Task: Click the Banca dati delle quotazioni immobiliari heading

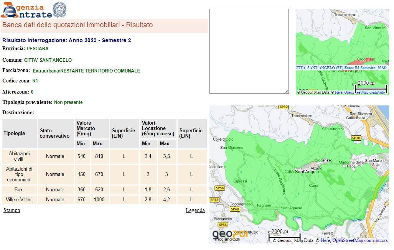Action: coord(77,25)
